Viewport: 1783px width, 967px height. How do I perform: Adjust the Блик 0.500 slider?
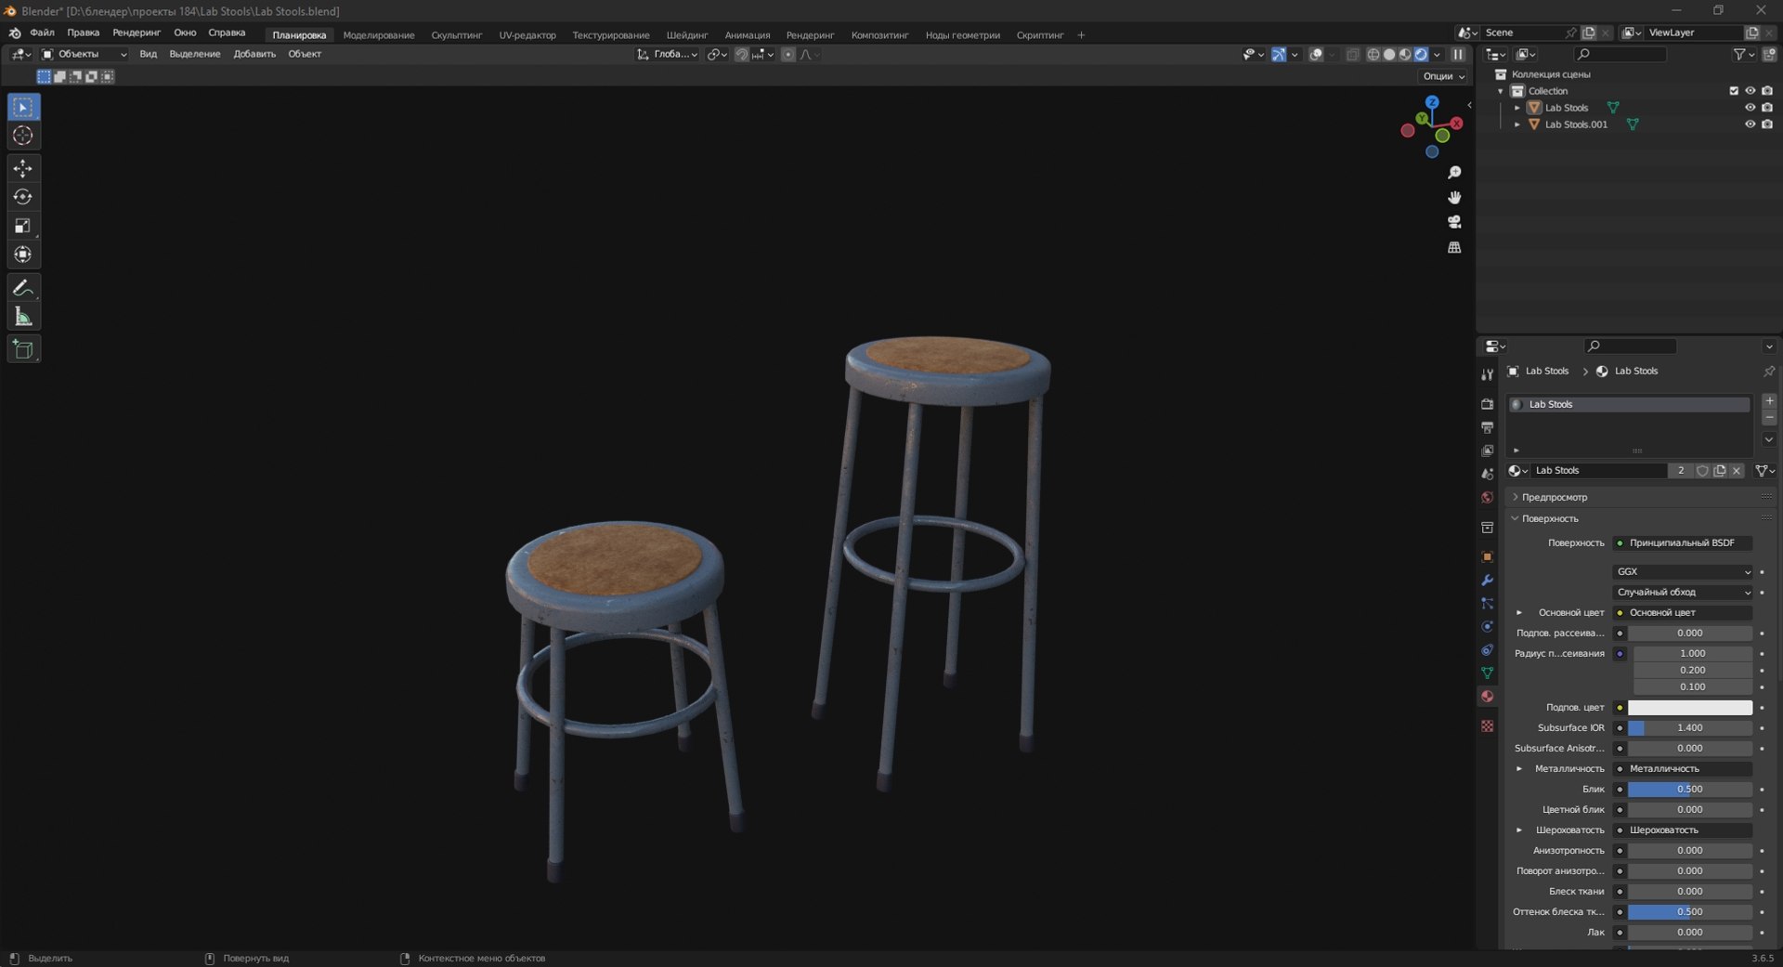(1690, 790)
